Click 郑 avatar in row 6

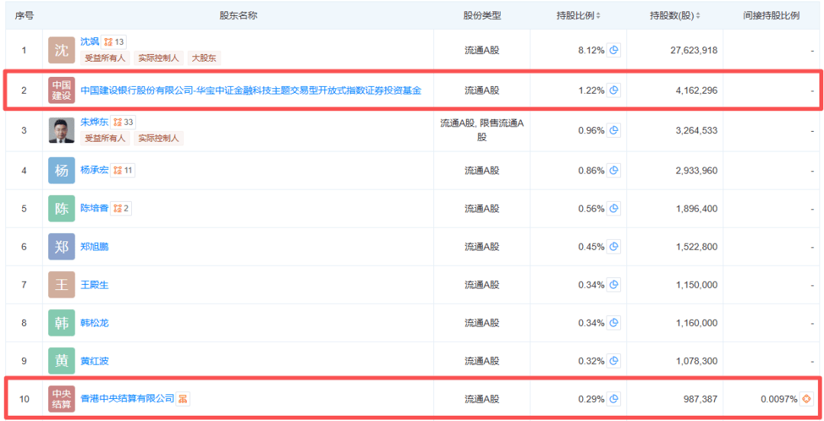[x=62, y=247]
